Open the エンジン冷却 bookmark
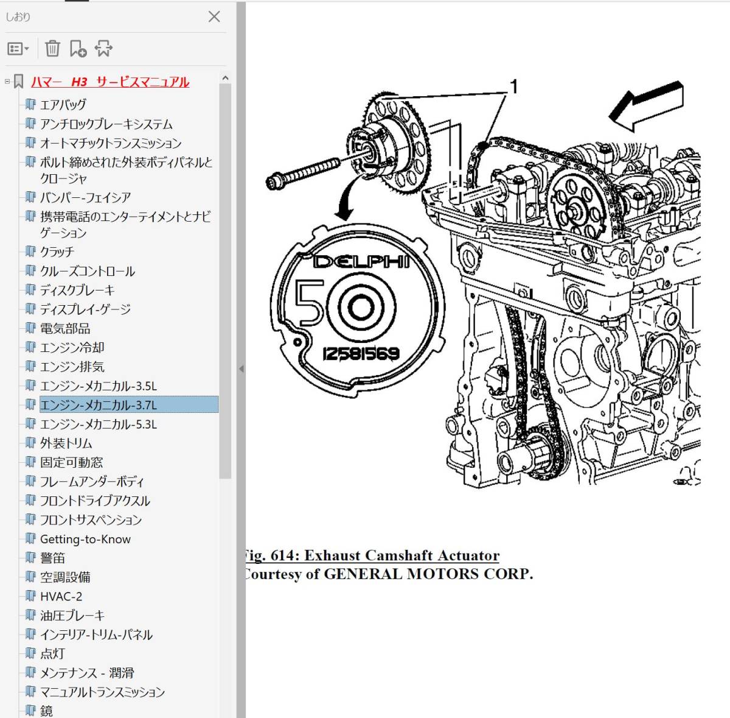Screen dimensions: 730x718 [x=72, y=348]
